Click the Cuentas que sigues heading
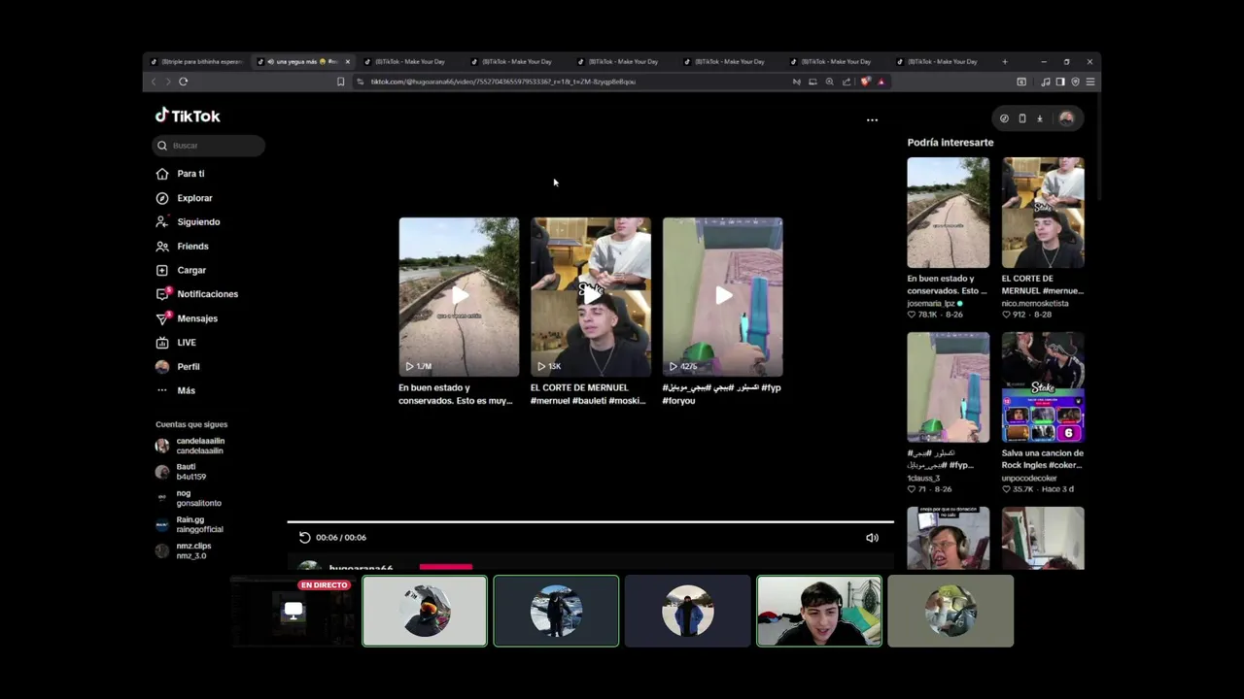 191,424
